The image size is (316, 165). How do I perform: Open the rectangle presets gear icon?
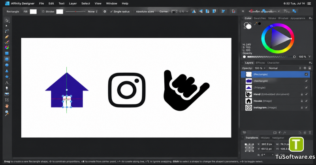105,12
